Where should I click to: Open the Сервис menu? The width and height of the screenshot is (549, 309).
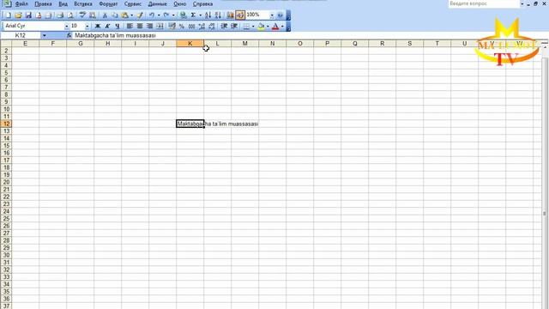(133, 3)
